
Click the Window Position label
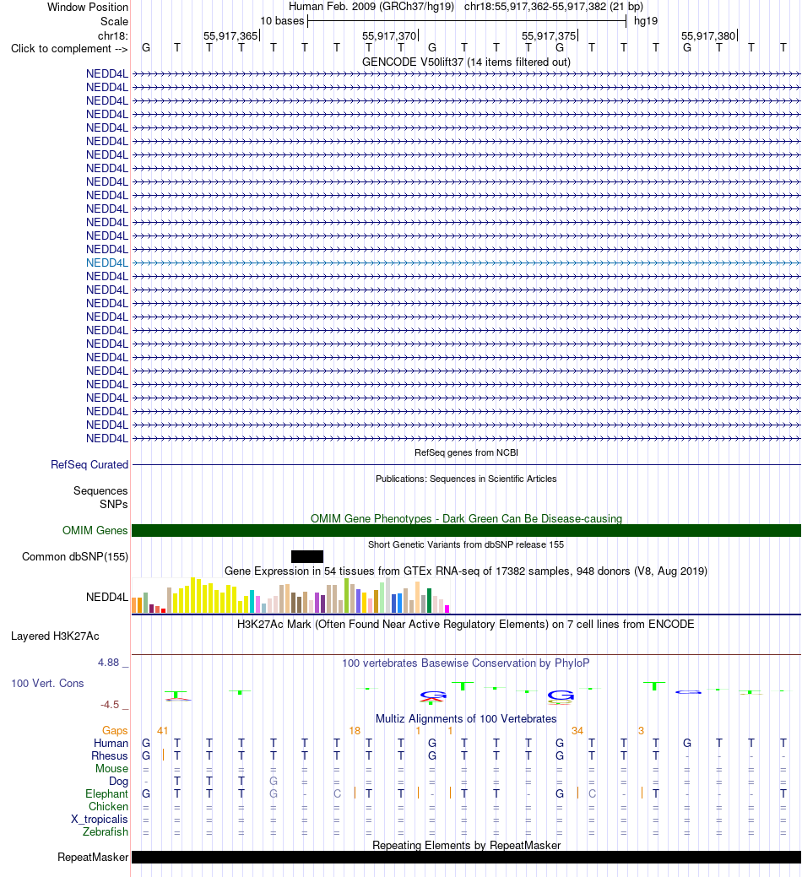point(88,8)
